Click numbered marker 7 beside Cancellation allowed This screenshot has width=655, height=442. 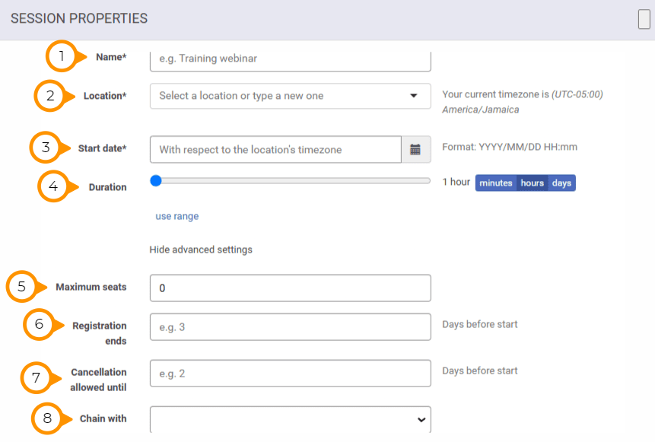coord(37,377)
